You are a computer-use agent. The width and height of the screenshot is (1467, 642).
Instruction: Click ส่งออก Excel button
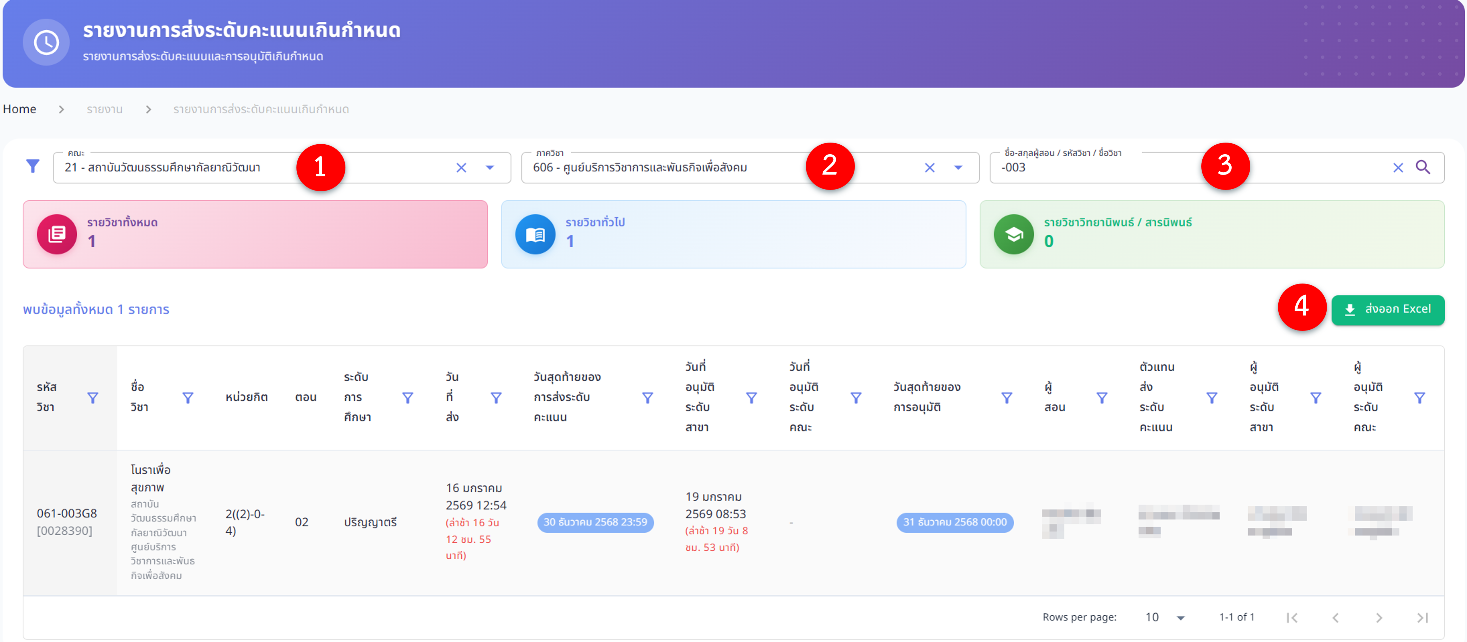1387,310
